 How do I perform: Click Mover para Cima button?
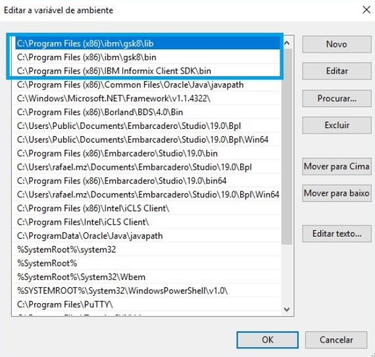336,166
